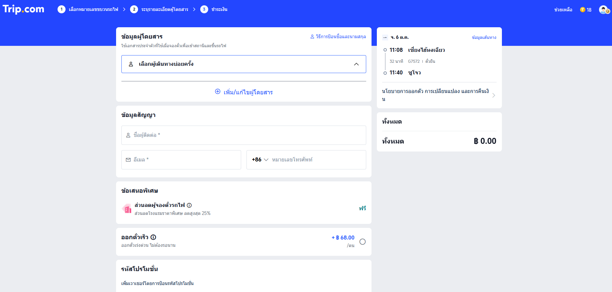Click the ชื่อผู้ติดต่อ contact name field
Screen dimensions: 612x292
[243, 135]
